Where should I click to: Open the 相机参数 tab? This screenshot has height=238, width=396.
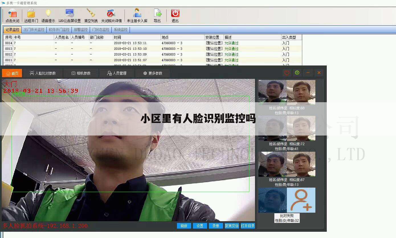pyautogui.click(x=81, y=73)
